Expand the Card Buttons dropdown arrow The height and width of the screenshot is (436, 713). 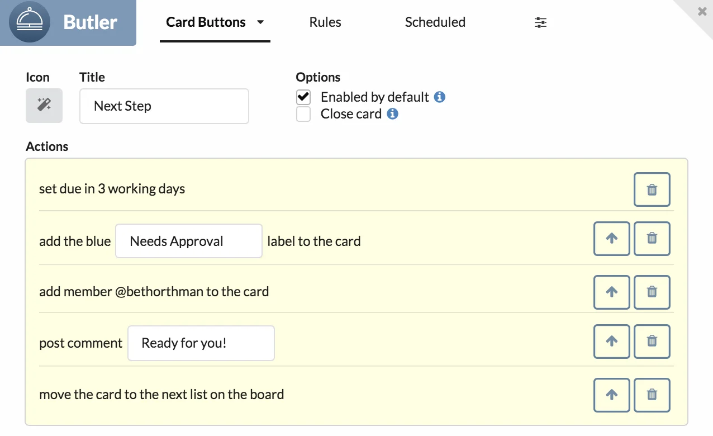click(259, 22)
